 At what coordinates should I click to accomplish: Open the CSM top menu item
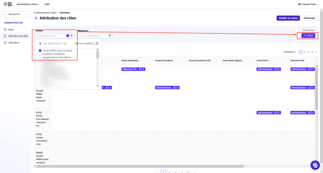pos(47,4)
